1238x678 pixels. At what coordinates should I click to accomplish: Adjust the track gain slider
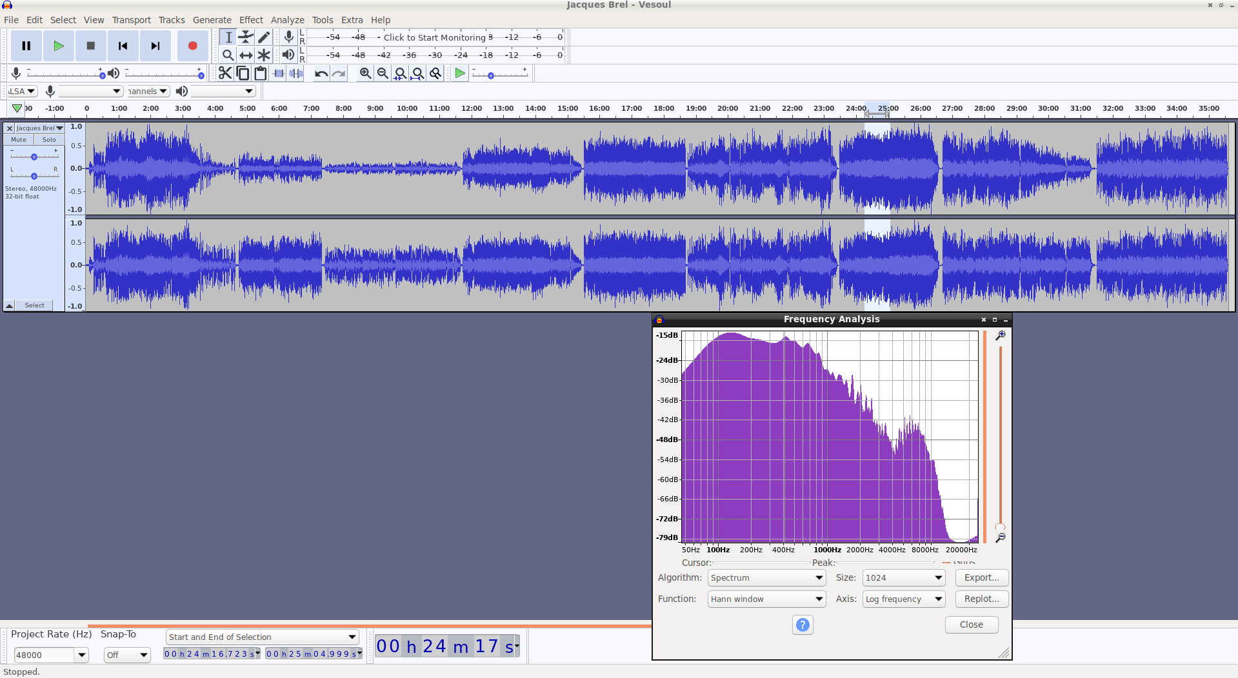click(x=34, y=157)
